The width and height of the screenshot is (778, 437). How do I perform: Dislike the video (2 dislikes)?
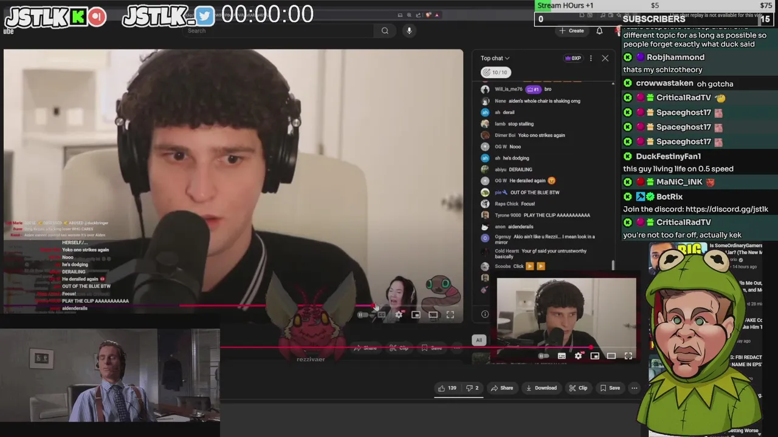coord(472,388)
